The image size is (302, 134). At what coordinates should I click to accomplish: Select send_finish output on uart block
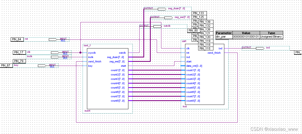214,53
